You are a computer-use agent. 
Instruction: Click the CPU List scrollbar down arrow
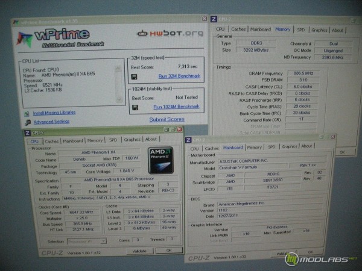(x=119, y=99)
